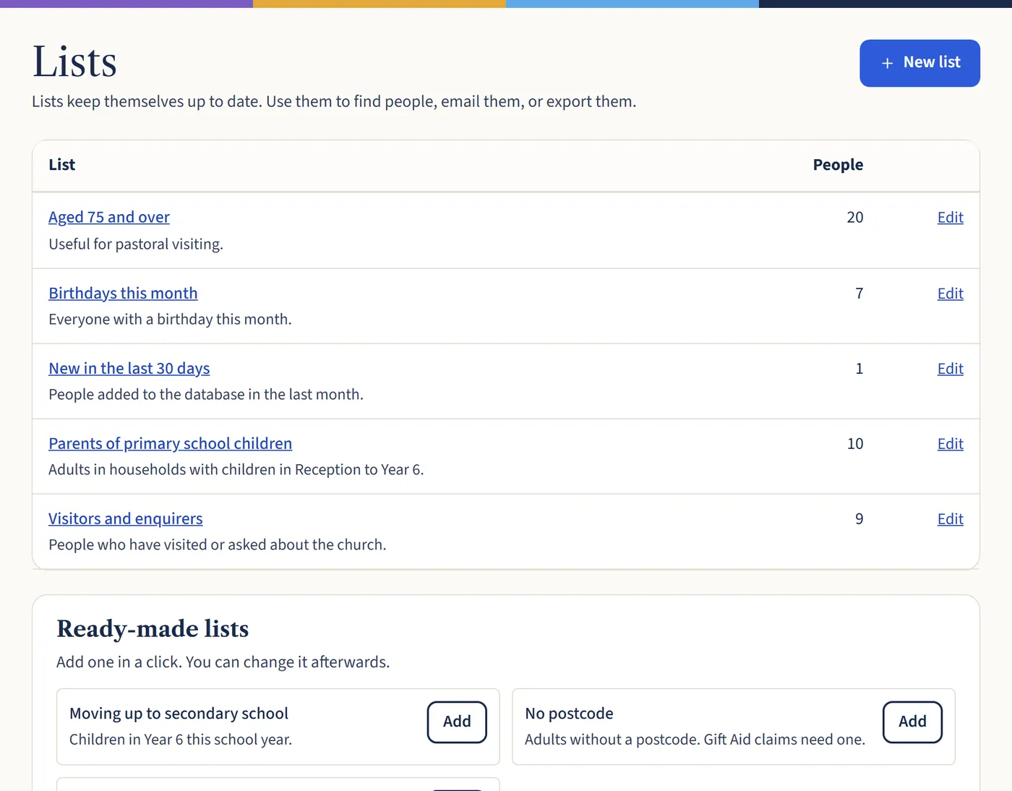Open the New in the last 30 days list

(x=129, y=368)
